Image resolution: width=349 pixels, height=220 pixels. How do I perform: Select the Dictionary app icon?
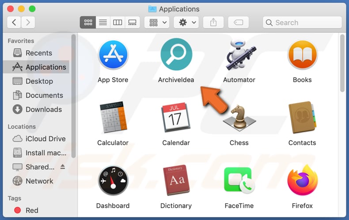pyautogui.click(x=176, y=180)
